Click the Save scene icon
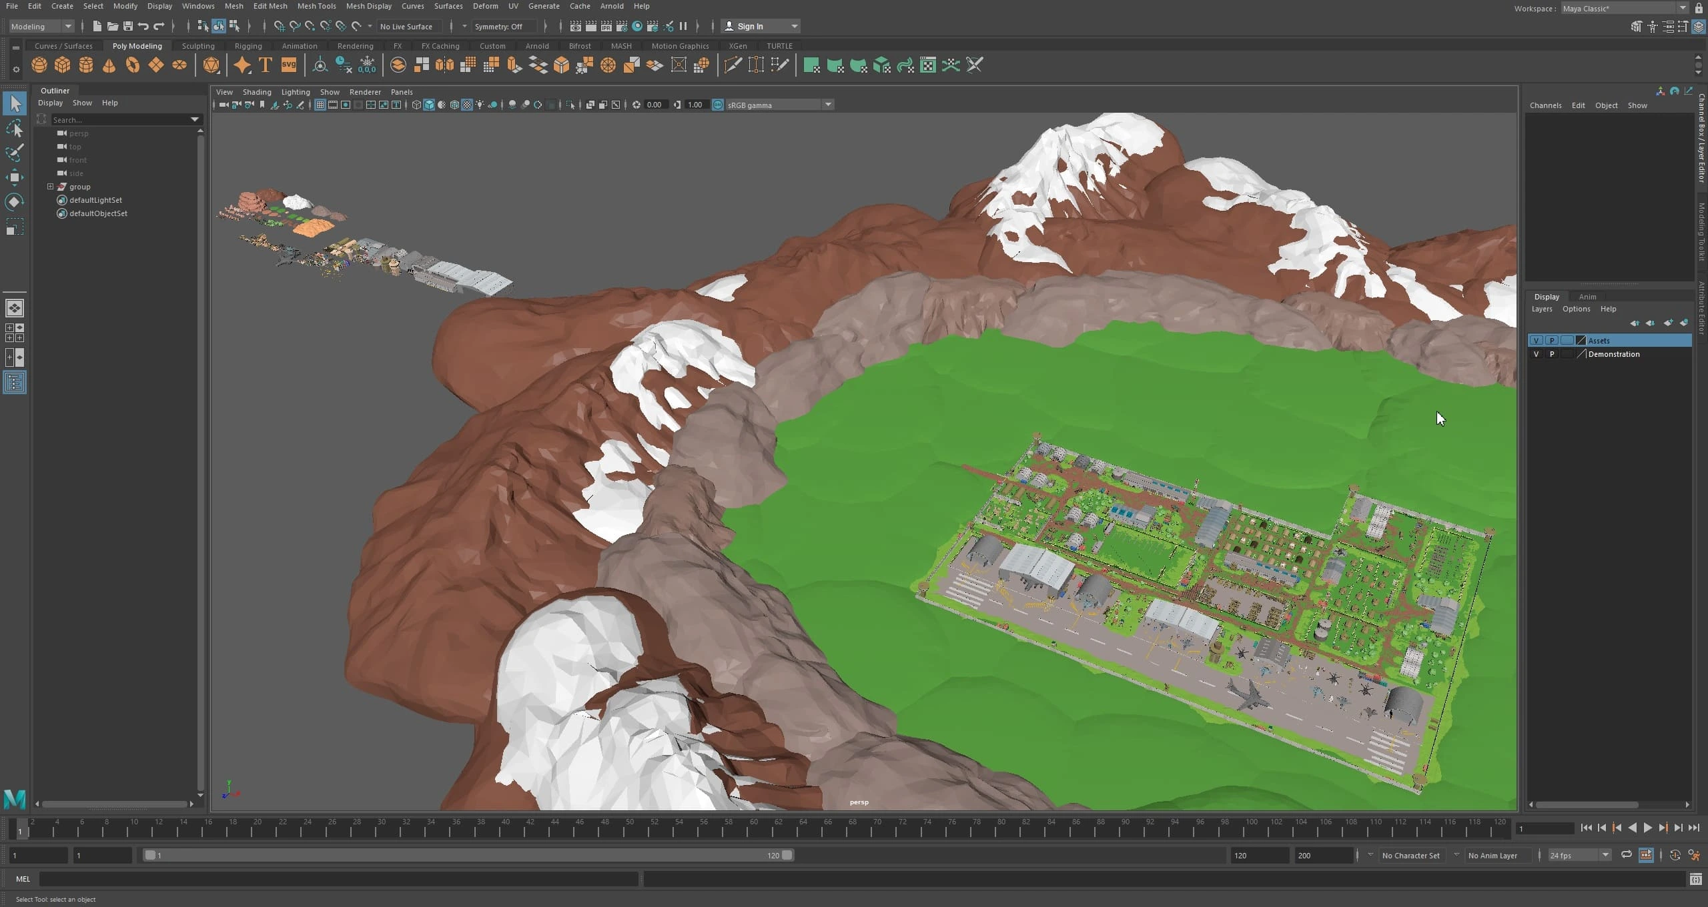This screenshot has height=907, width=1708. [128, 26]
